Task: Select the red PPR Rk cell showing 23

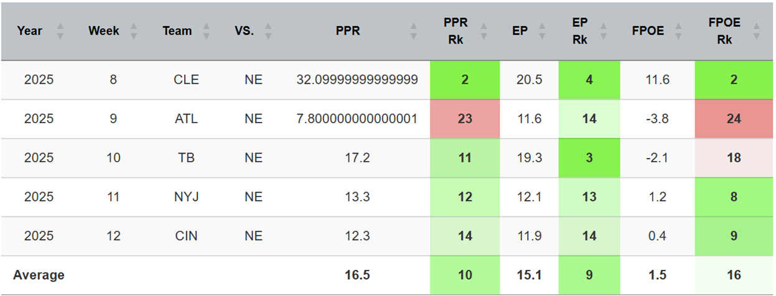Action: 465,118
